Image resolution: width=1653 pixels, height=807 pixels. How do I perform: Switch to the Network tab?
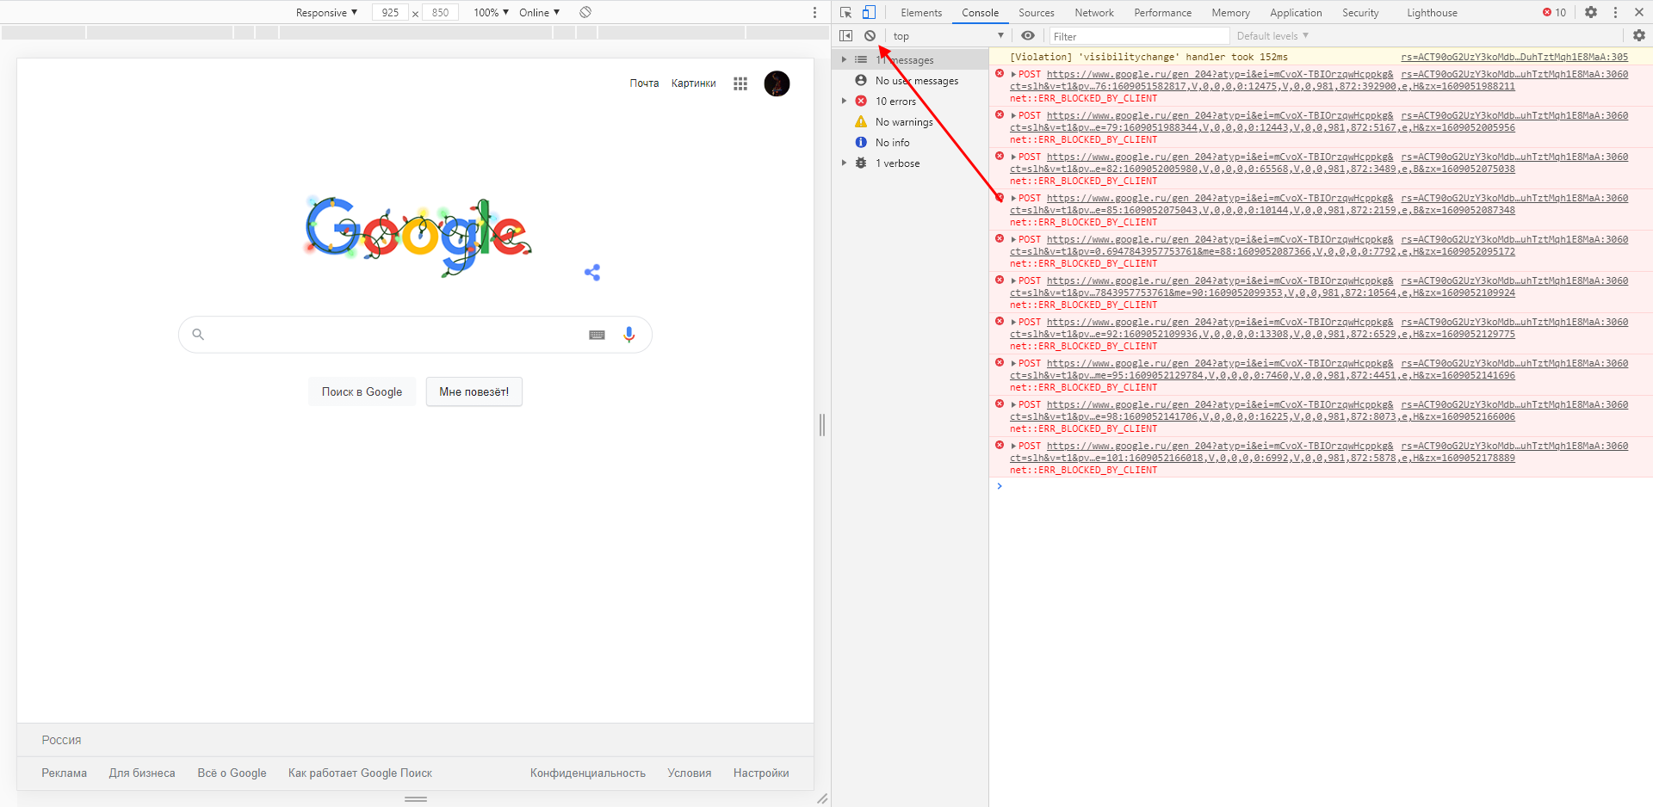pyautogui.click(x=1093, y=13)
